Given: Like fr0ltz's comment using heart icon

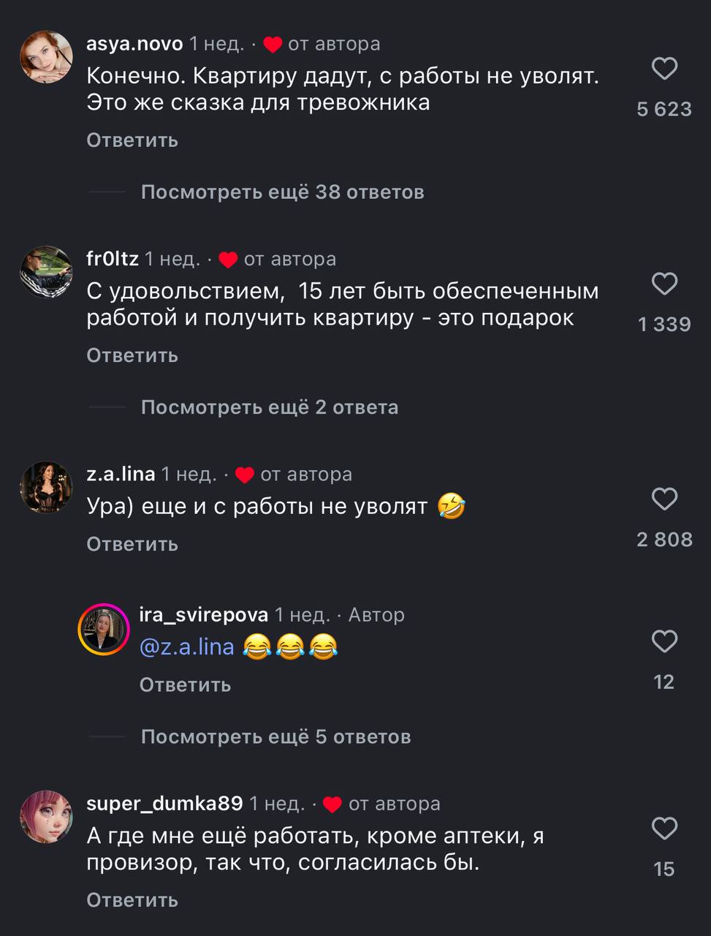Looking at the screenshot, I should coord(664,284).
